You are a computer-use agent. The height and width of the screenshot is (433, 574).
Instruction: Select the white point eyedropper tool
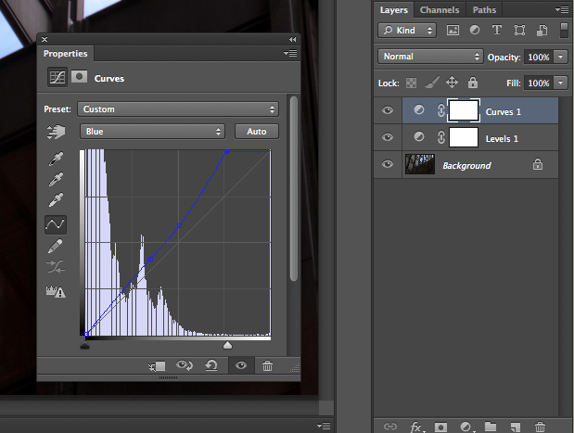coord(55,202)
